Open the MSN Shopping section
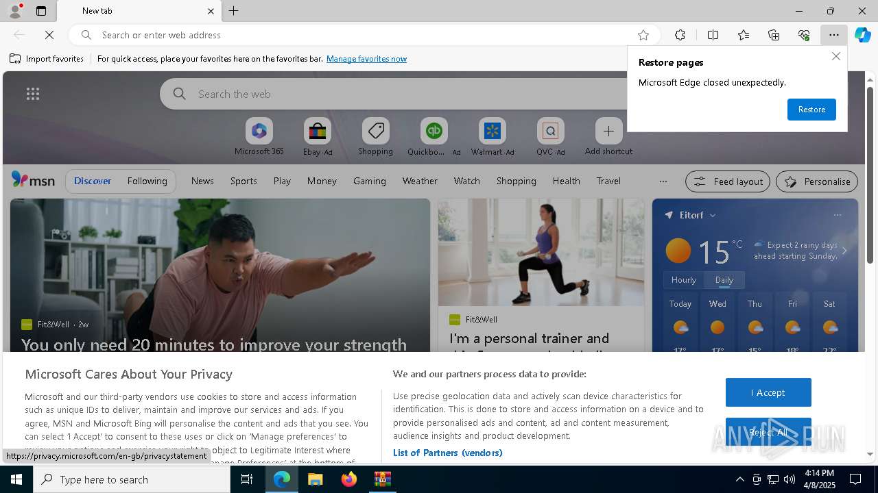Image resolution: width=878 pixels, height=493 pixels. [517, 181]
